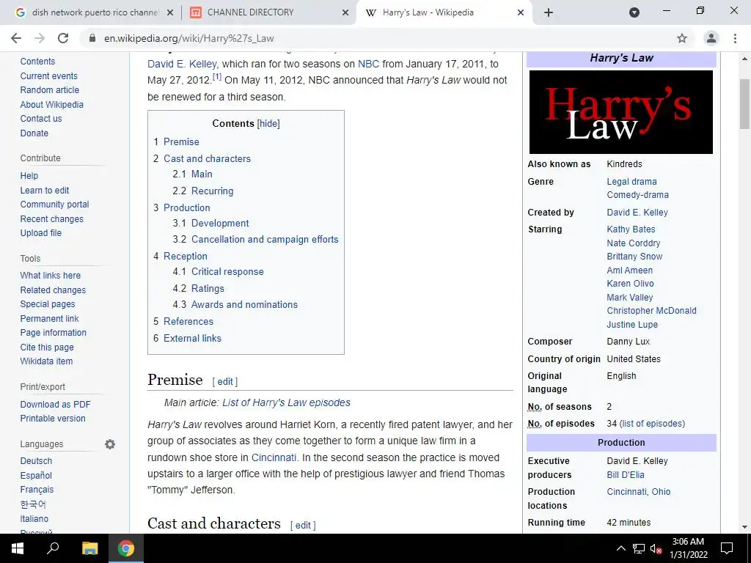Switch to dish network puerto rico tab
Image resolution: width=751 pixels, height=563 pixels.
(x=95, y=12)
